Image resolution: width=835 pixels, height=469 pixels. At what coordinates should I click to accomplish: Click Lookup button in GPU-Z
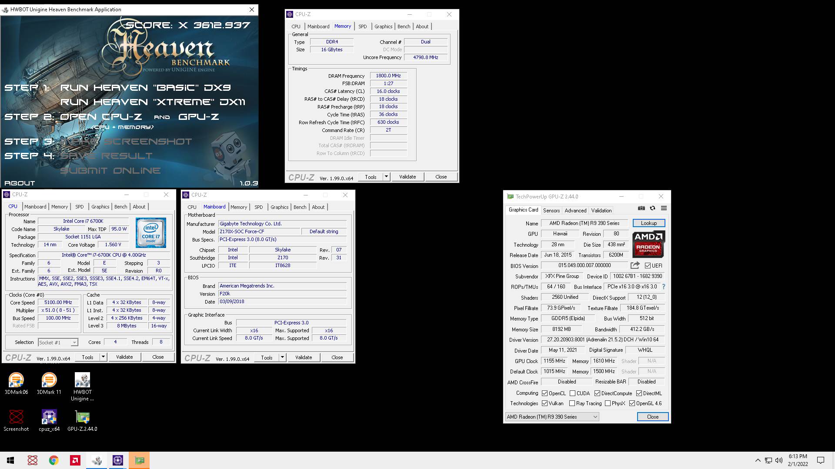(648, 223)
